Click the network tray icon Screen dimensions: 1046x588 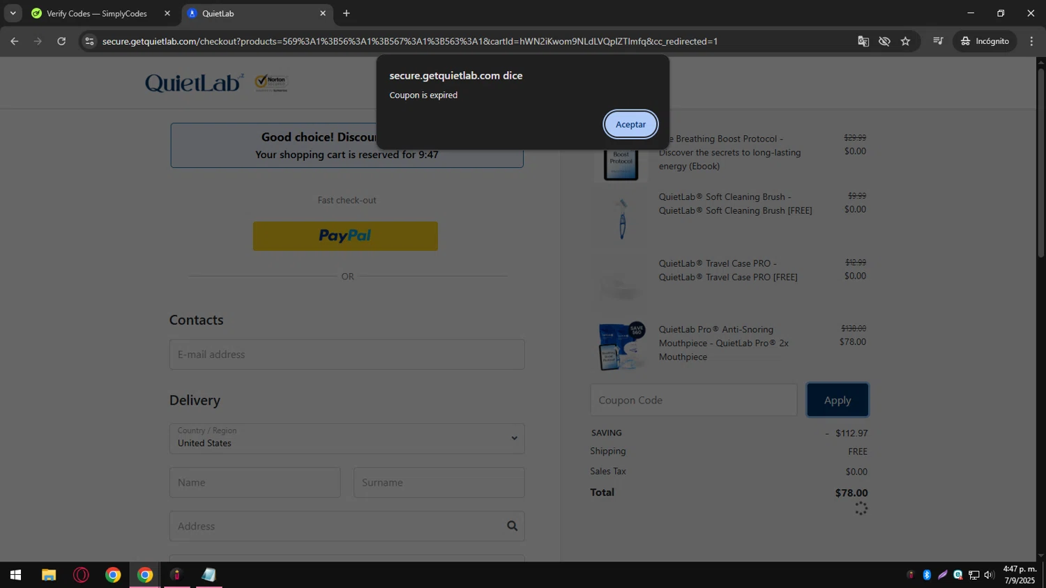click(973, 575)
